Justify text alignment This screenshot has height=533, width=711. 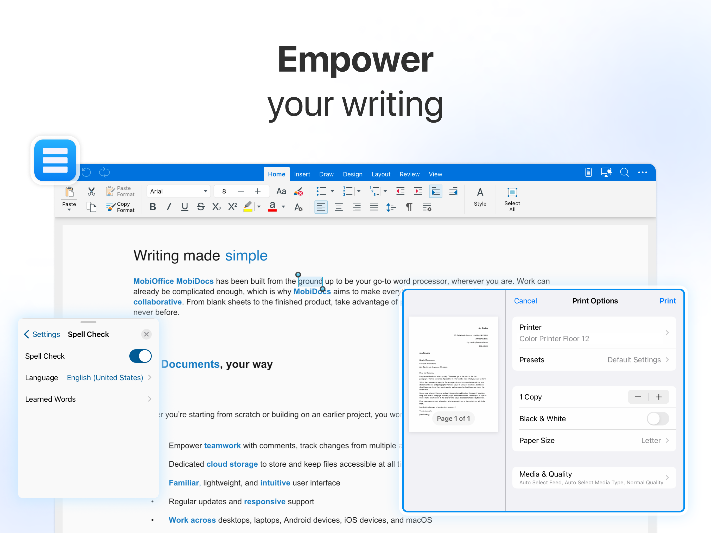[x=374, y=207]
